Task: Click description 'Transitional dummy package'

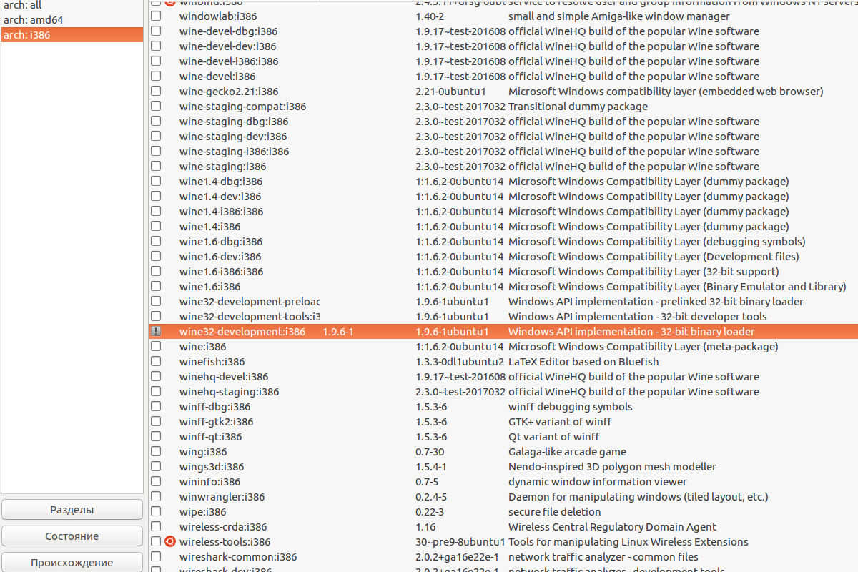Action: 578,106
